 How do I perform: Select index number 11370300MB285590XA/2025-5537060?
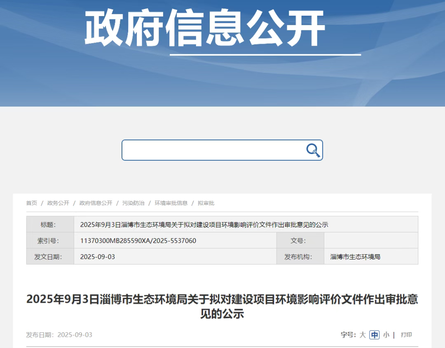tap(138, 241)
